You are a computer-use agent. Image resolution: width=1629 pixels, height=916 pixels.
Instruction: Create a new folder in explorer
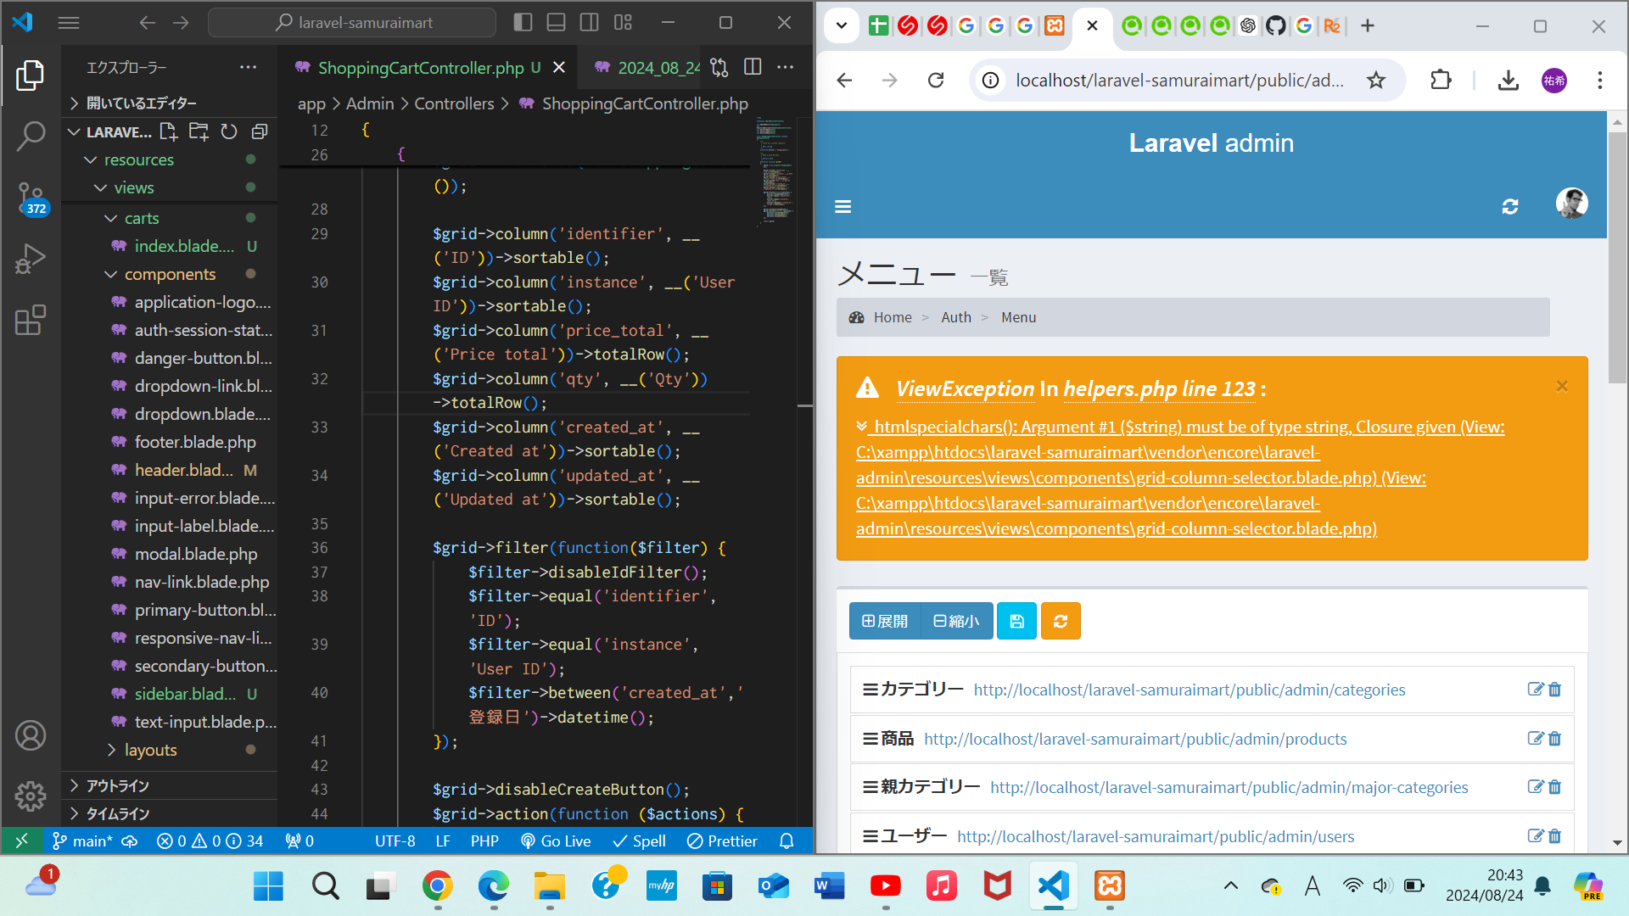(x=199, y=131)
